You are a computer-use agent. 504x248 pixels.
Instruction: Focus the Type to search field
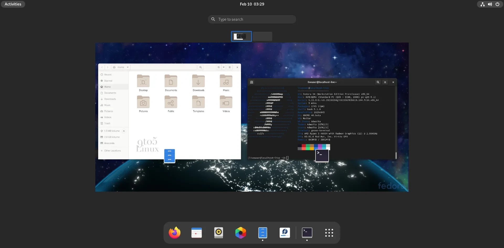pyautogui.click(x=252, y=19)
